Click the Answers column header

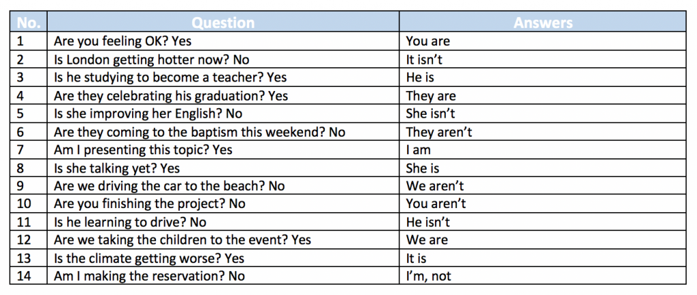[542, 22]
